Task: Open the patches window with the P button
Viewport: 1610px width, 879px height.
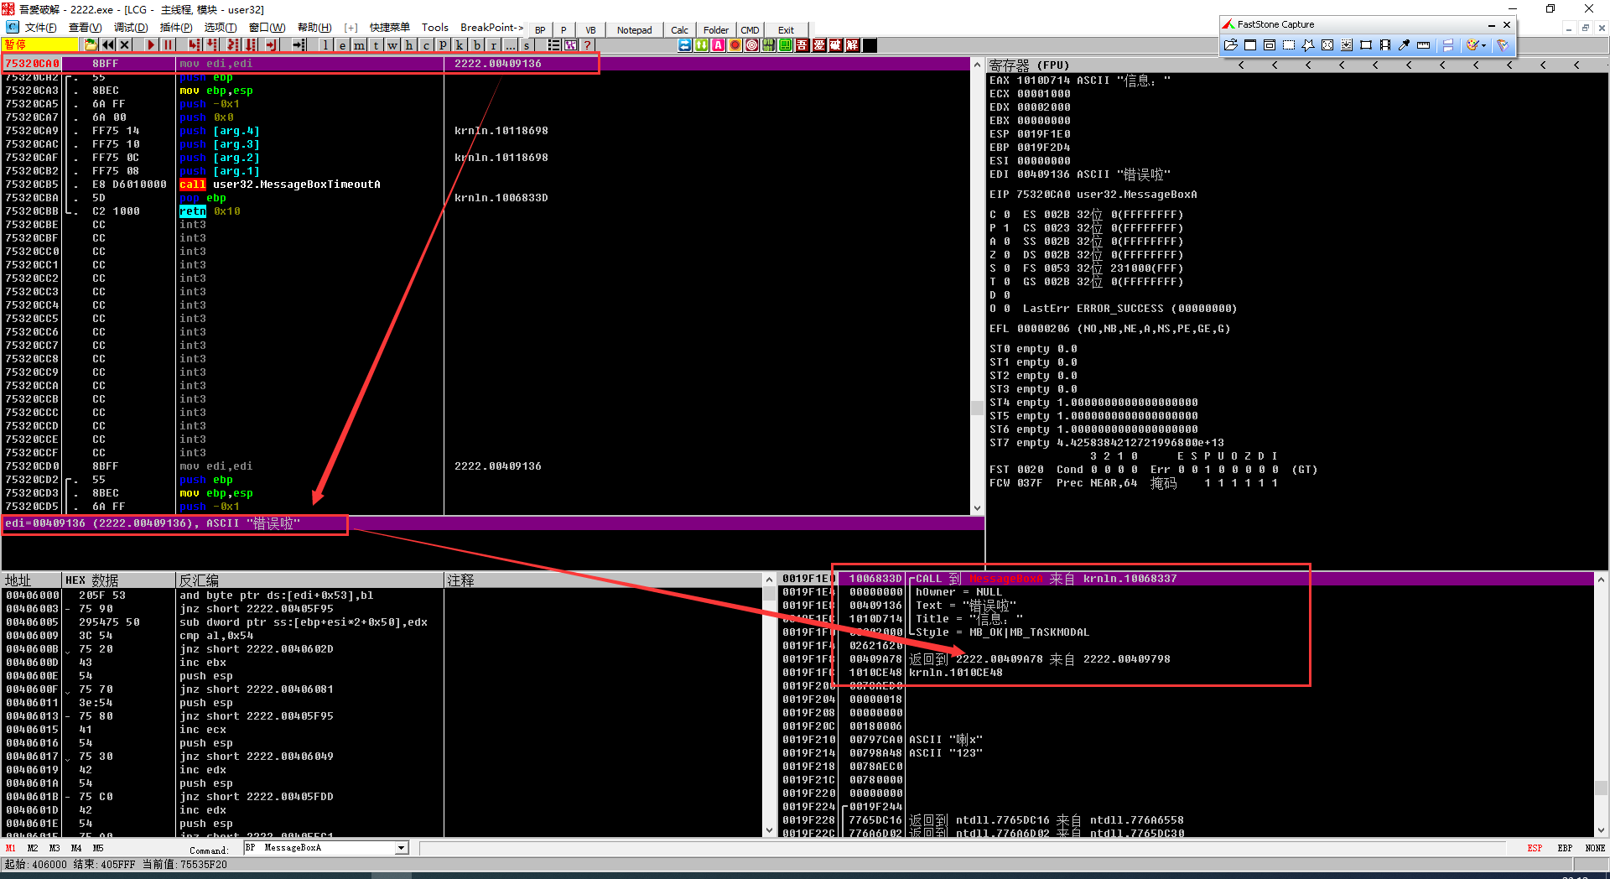Action: coord(443,44)
